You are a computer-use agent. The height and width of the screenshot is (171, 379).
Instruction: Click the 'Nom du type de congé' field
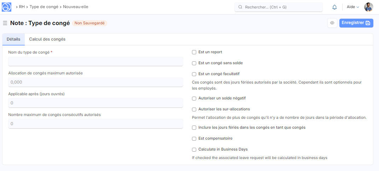click(95, 62)
